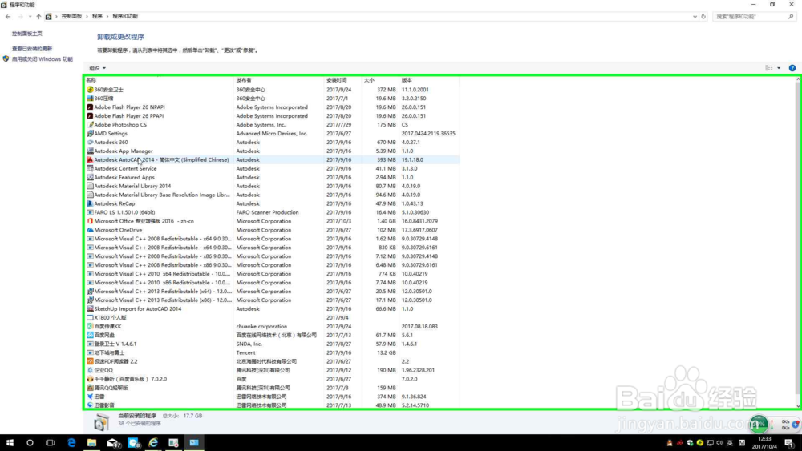The height and width of the screenshot is (451, 802).
Task: Select the 360安全卫士 program icon
Action: (90, 90)
